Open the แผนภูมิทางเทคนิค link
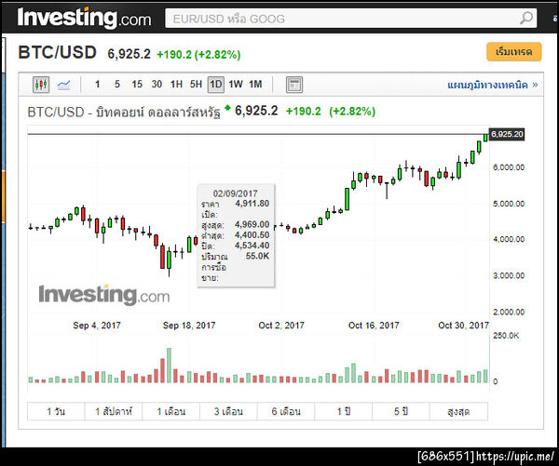This screenshot has height=466, width=559. (x=492, y=85)
